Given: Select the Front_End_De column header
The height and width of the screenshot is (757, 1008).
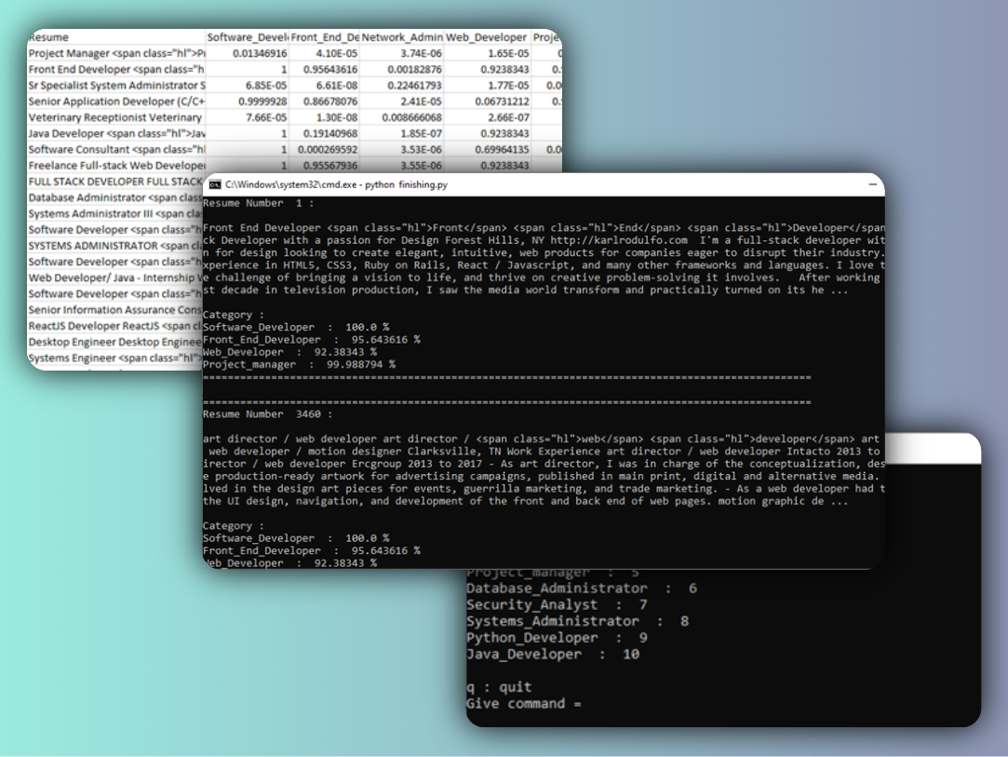Looking at the screenshot, I should (x=325, y=37).
